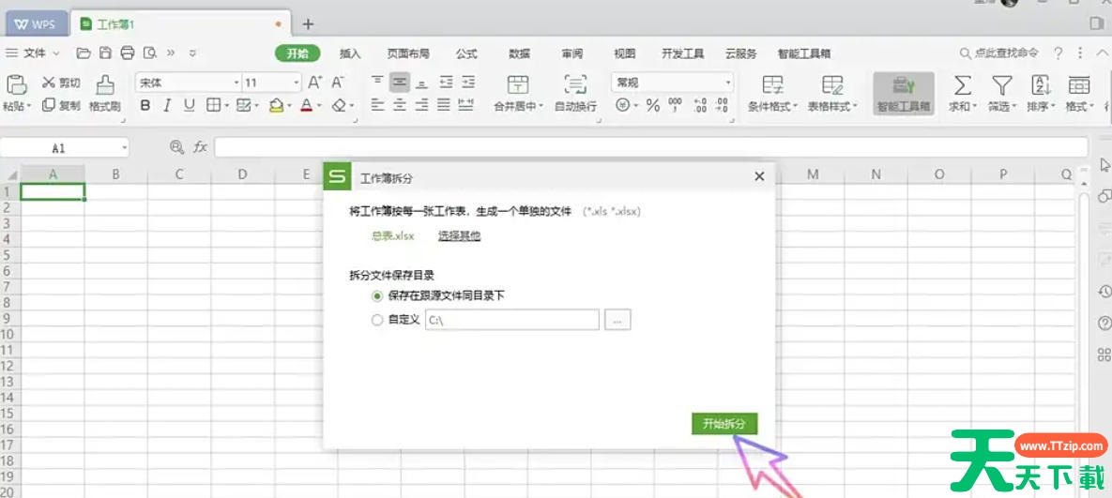Screen dimensions: 1112x498
Task: Open the 页面布局 ribbon tab
Action: coord(408,53)
